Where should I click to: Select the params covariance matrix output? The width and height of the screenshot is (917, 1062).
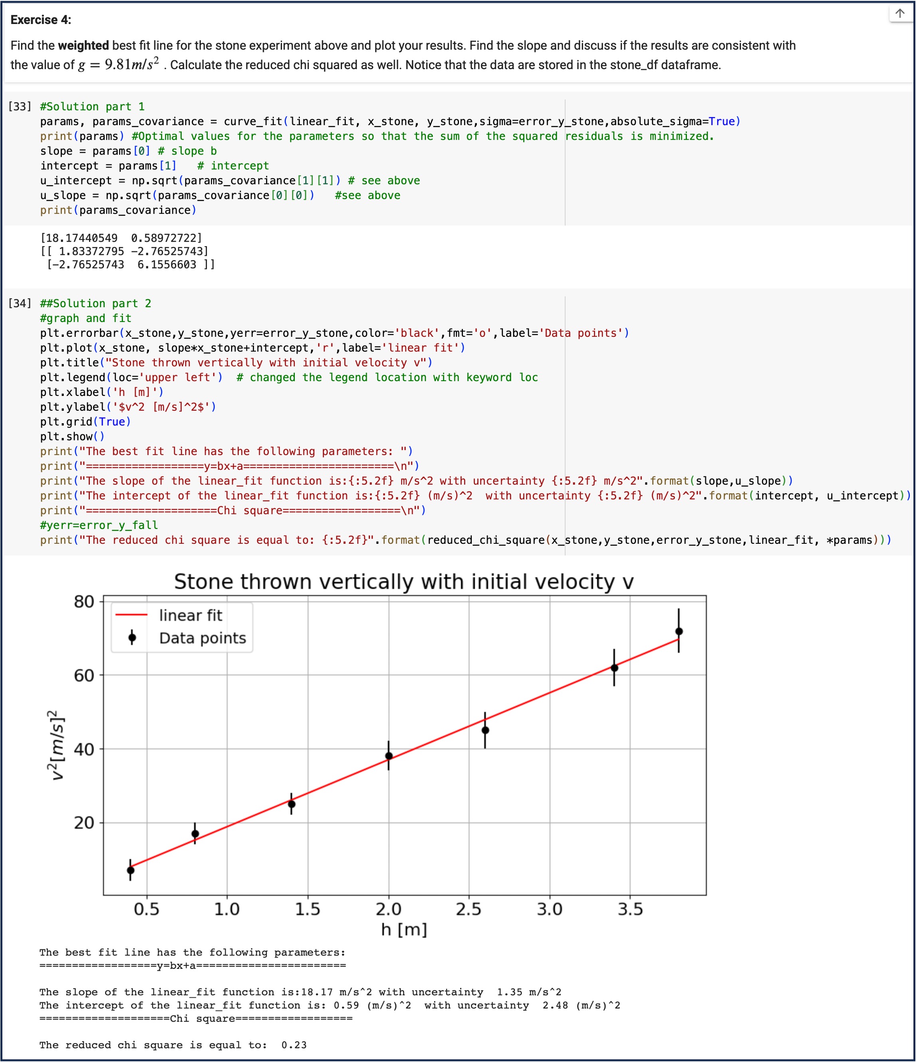tap(123, 258)
